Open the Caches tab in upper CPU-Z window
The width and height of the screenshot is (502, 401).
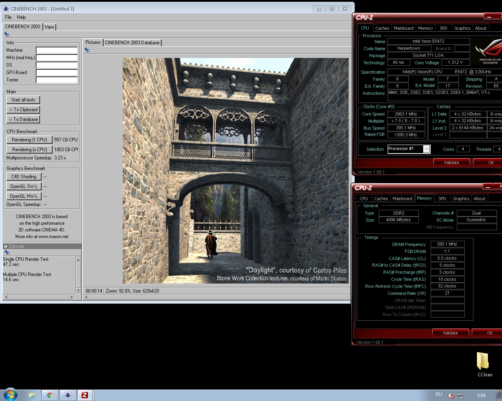coord(382,28)
